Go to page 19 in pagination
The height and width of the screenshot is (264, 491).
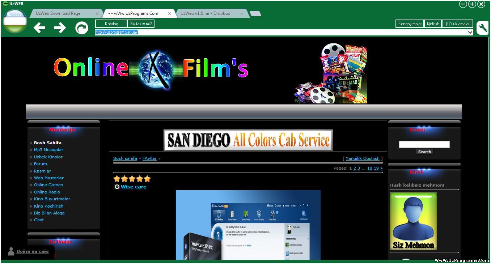click(x=376, y=168)
